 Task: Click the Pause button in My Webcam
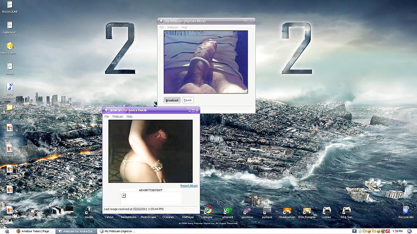(188, 100)
